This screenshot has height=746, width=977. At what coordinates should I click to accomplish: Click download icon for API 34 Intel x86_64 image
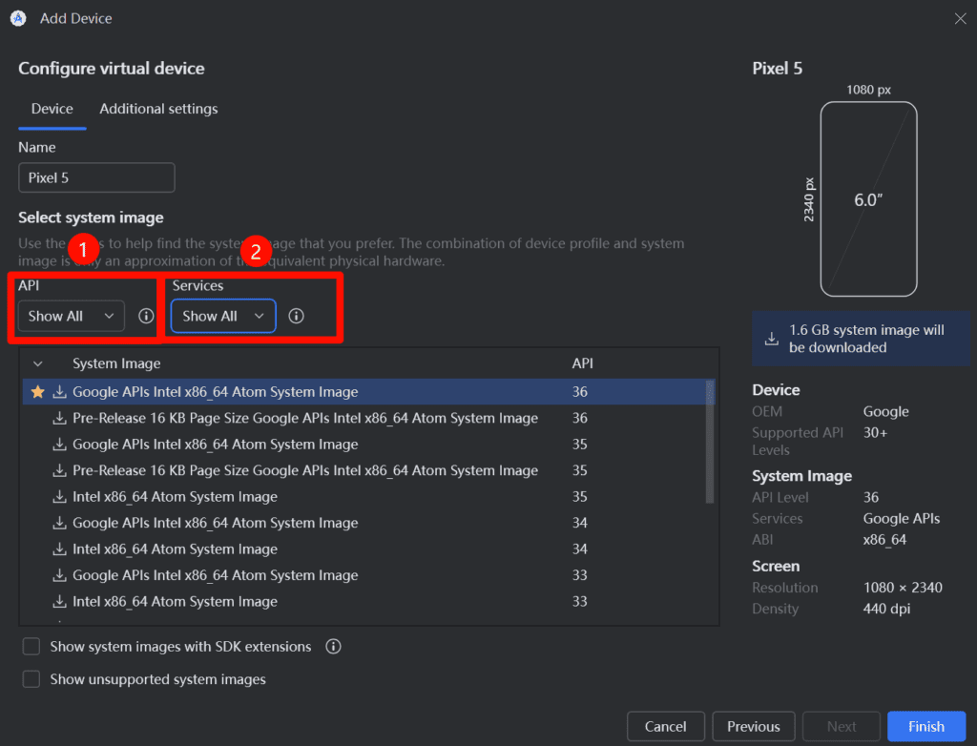(x=60, y=549)
